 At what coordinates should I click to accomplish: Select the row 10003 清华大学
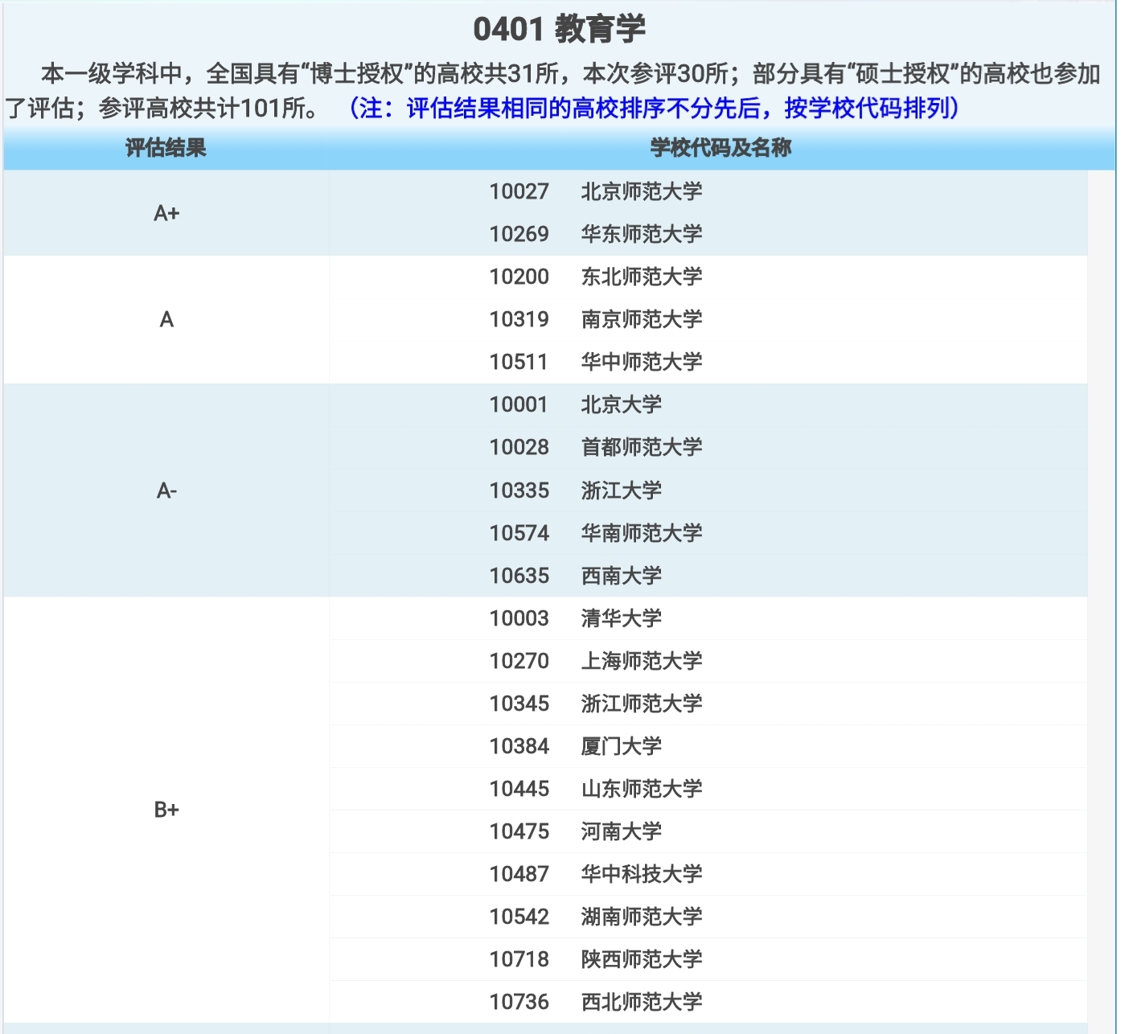pyautogui.click(x=708, y=618)
